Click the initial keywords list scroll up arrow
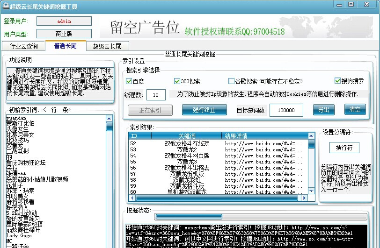Screen dimensions: 380x248 tap(109, 119)
